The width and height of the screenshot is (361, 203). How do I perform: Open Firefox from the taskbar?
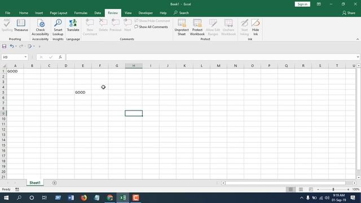84,198
